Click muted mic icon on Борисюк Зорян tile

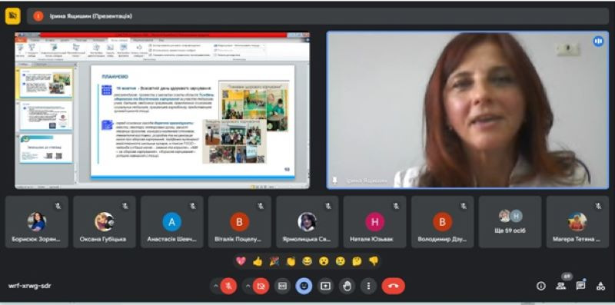[58, 205]
